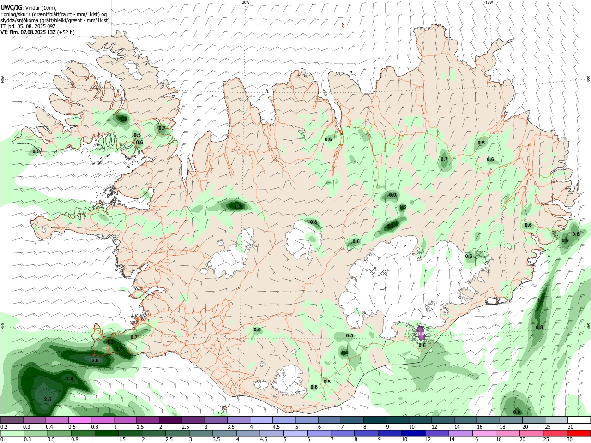
Task: Click the purple snow patch on the glacier
Action: point(421,332)
